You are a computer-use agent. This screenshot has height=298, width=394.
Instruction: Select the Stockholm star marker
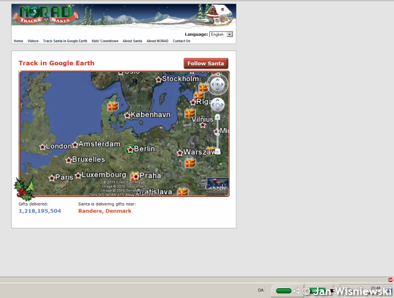tap(159, 80)
